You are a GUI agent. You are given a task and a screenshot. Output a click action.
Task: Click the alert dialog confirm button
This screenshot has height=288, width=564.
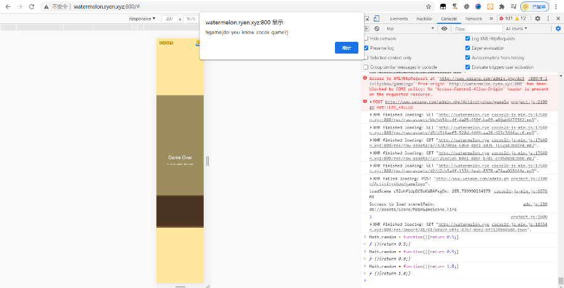coord(346,48)
